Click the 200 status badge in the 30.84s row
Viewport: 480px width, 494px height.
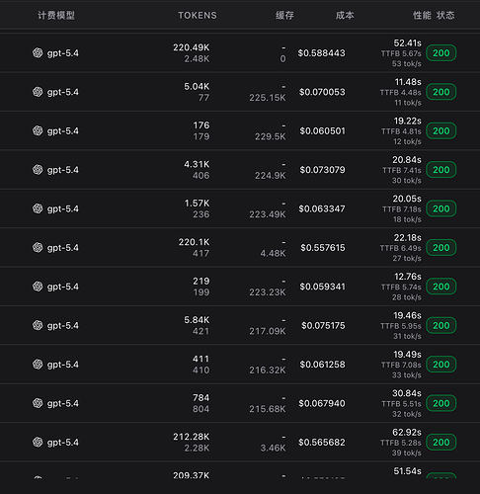click(441, 403)
